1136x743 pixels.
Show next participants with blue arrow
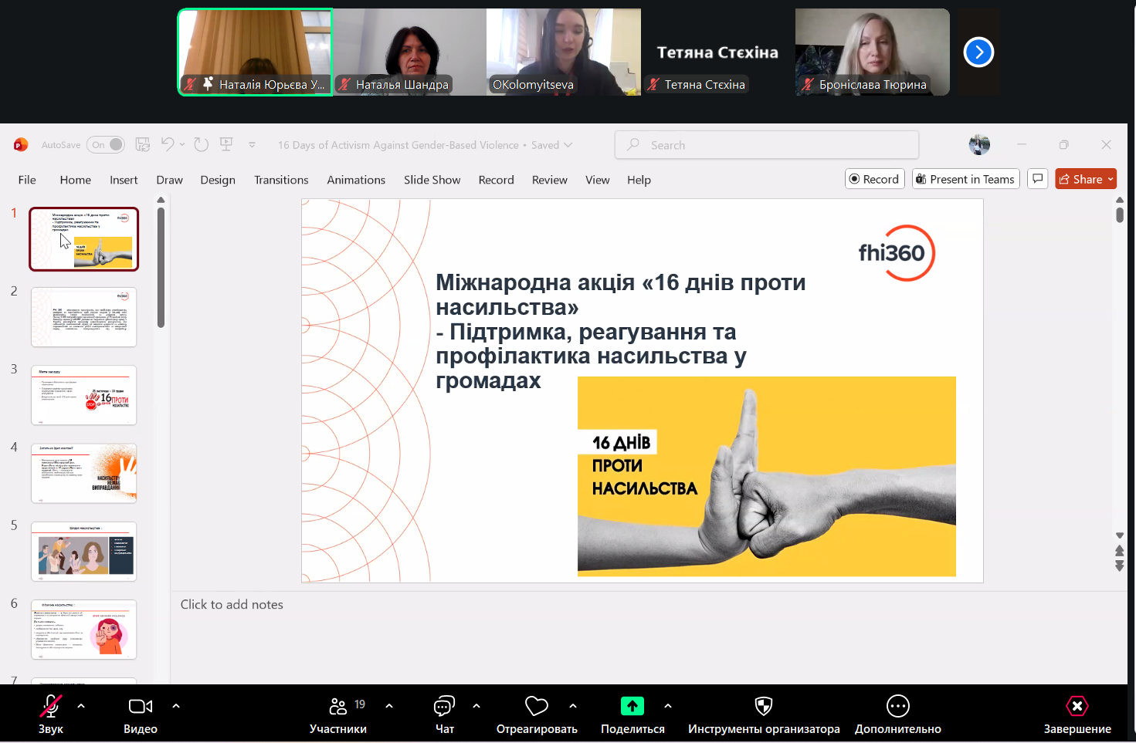pyautogui.click(x=978, y=52)
